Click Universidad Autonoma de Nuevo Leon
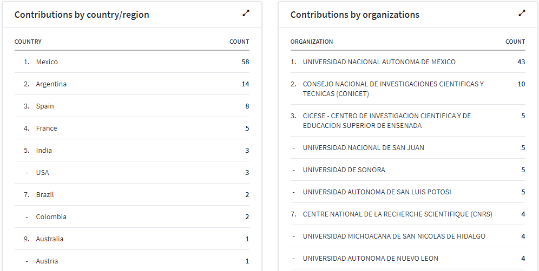The height and width of the screenshot is (271, 539). tap(370, 259)
